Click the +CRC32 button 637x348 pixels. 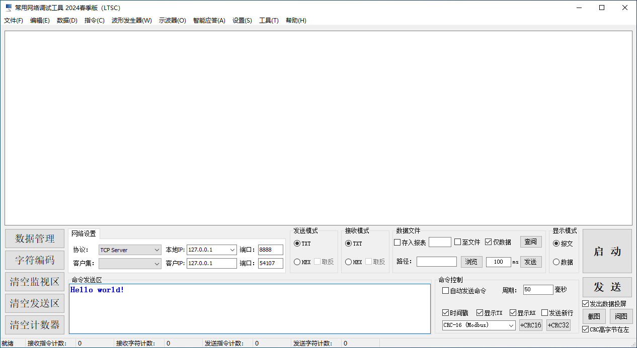[x=559, y=325]
